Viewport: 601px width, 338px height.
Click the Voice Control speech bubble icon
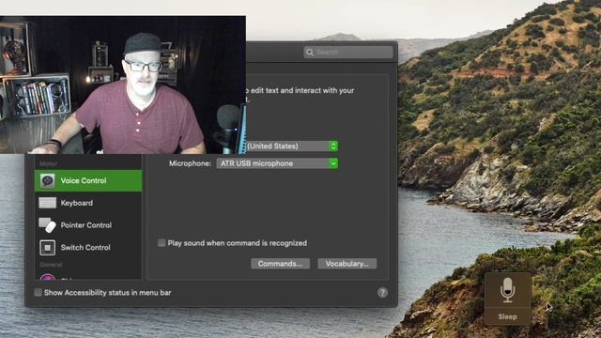(48, 181)
